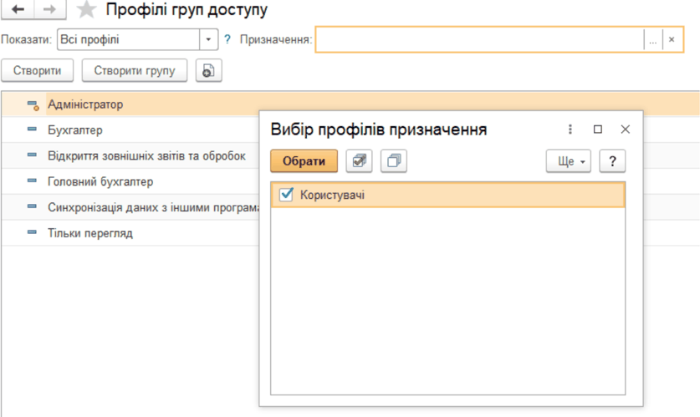Open selection with Призначення ellipsis button

click(x=653, y=39)
